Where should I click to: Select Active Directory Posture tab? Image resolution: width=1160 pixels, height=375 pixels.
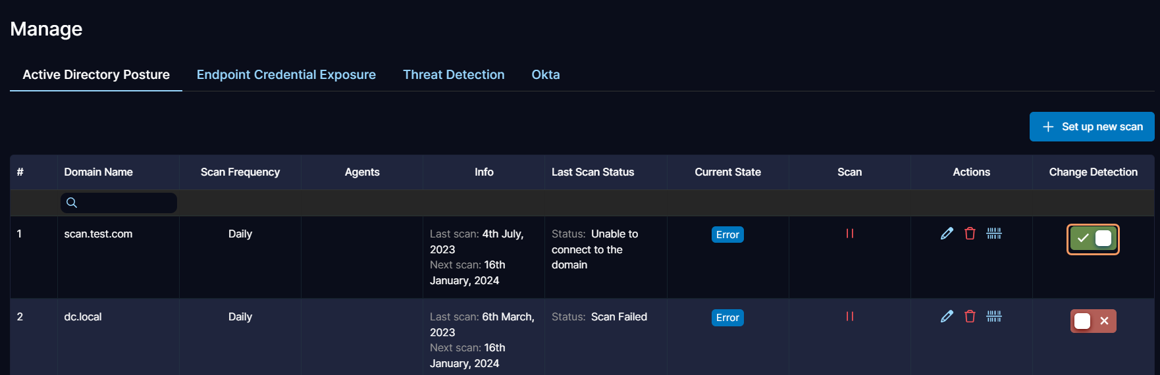click(96, 75)
